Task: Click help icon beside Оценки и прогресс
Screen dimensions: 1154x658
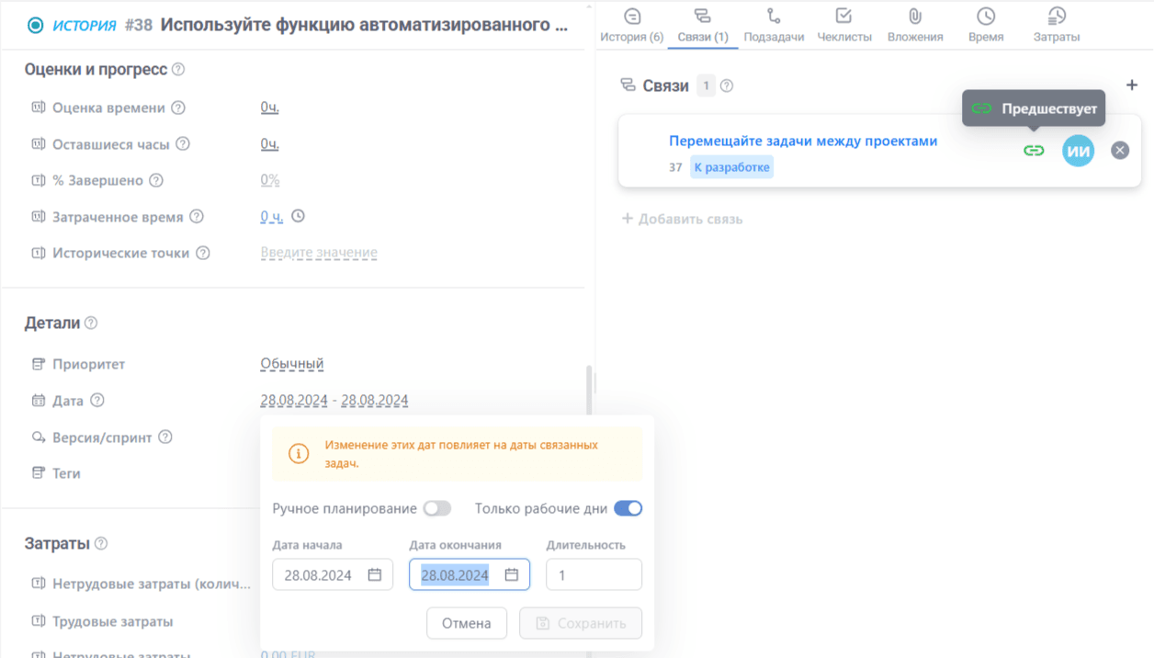Action: 178,70
